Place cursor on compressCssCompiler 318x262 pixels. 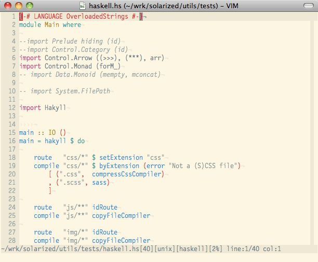127,174
